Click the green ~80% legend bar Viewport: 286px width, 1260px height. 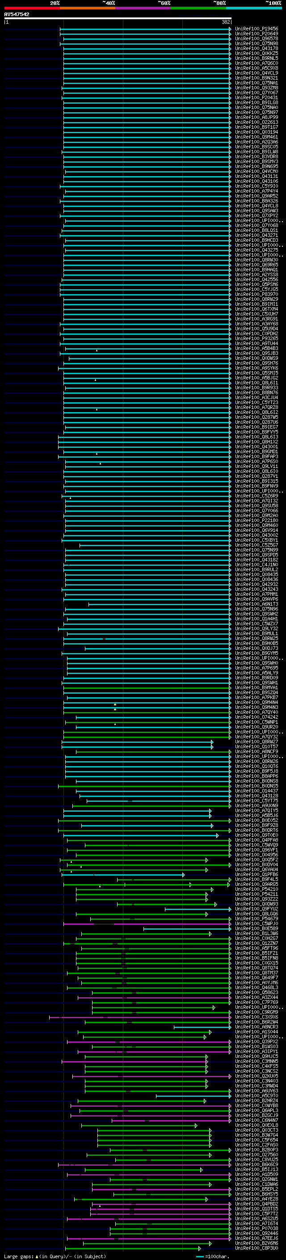tap(198, 8)
